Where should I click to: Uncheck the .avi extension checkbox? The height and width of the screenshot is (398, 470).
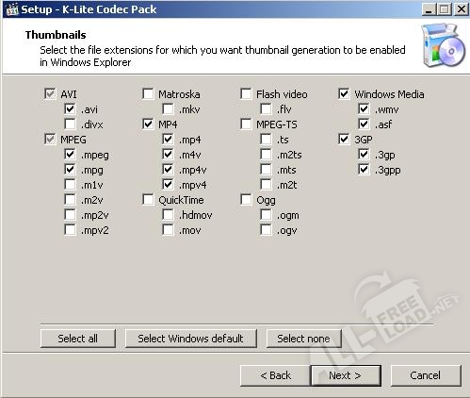click(x=70, y=109)
